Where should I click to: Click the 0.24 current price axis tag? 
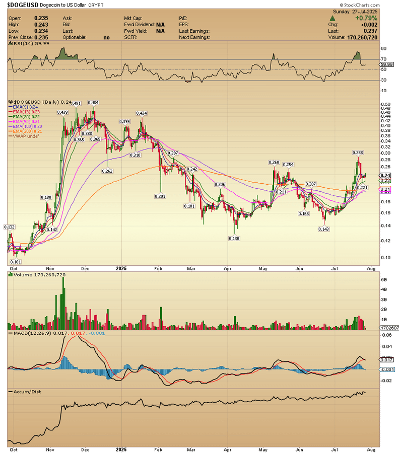(x=385, y=175)
